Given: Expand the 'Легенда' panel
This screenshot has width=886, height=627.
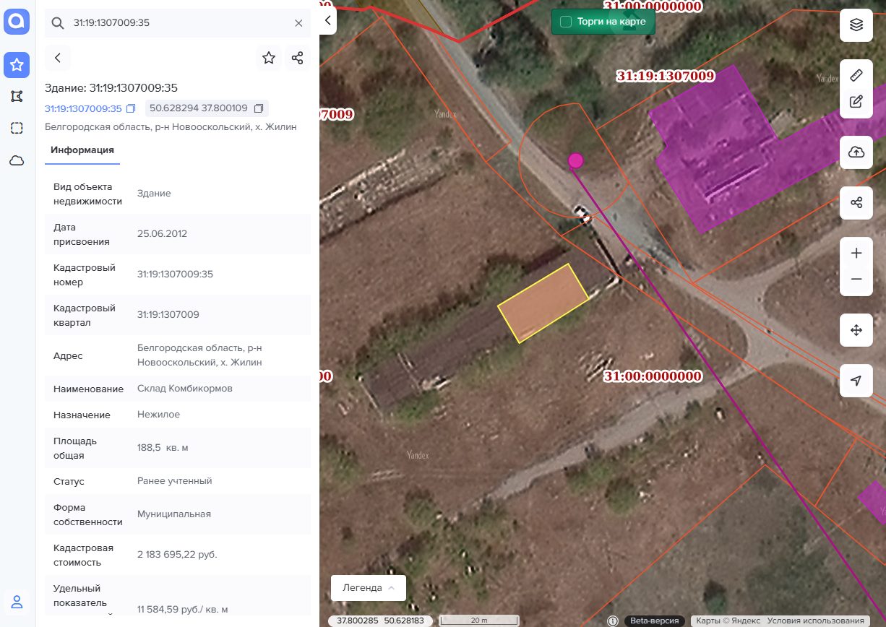Looking at the screenshot, I should (x=369, y=588).
